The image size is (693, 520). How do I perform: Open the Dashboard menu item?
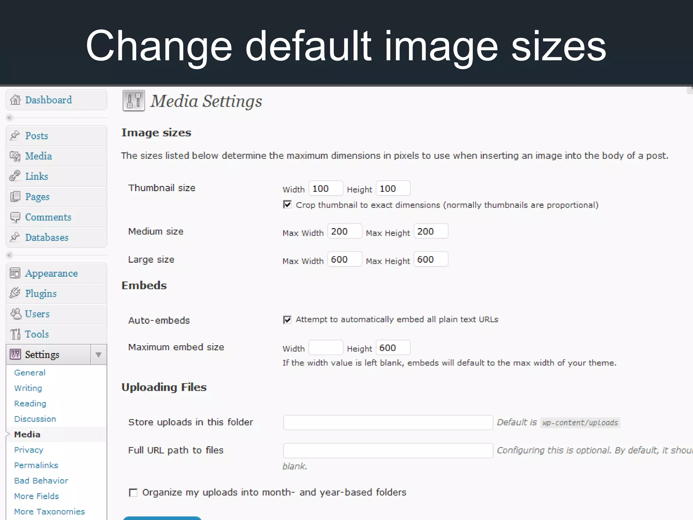point(57,100)
